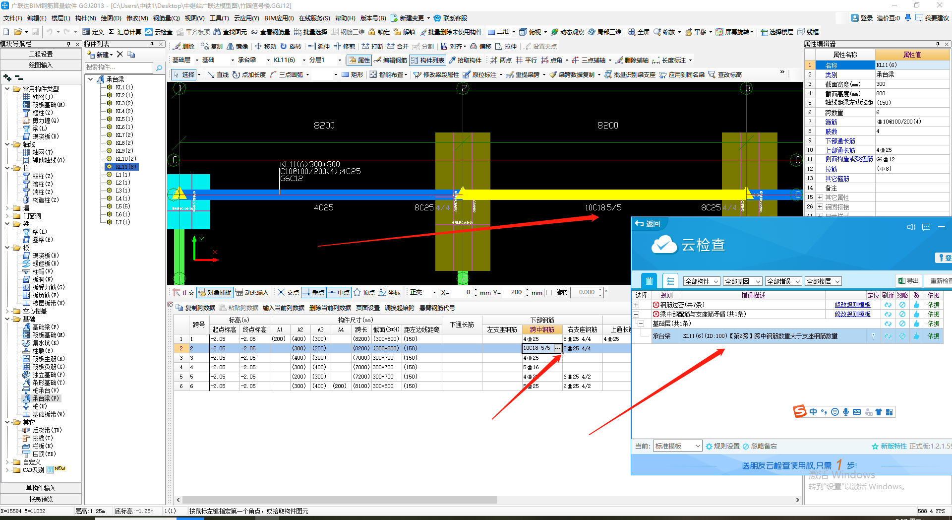Image resolution: width=952 pixels, height=520 pixels.
Task: Select the 镜像 mirror tool
Action: click(x=238, y=46)
